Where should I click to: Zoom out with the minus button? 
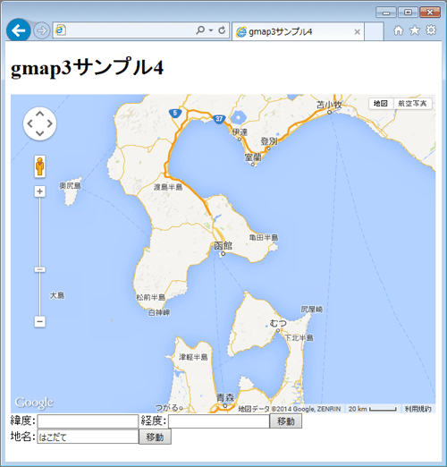coord(40,321)
